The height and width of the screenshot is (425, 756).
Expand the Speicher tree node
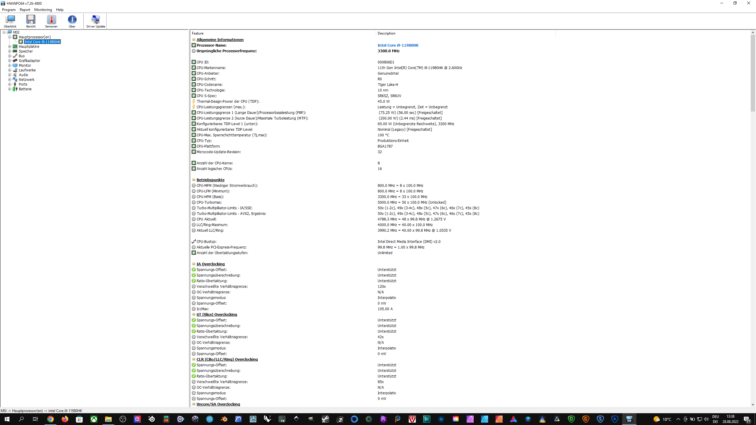click(x=9, y=51)
